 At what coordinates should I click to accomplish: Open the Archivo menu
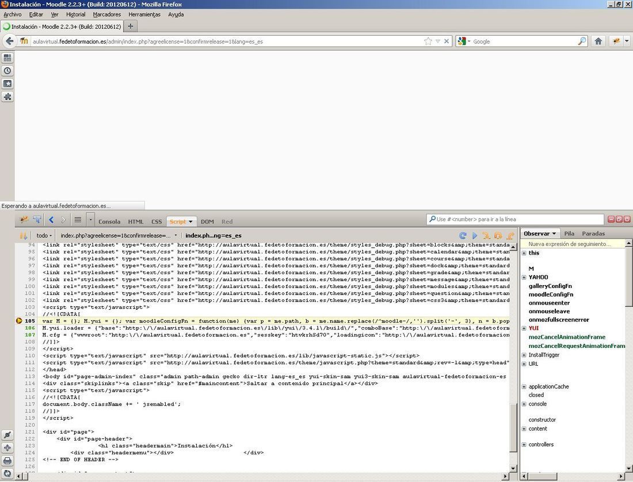13,14
